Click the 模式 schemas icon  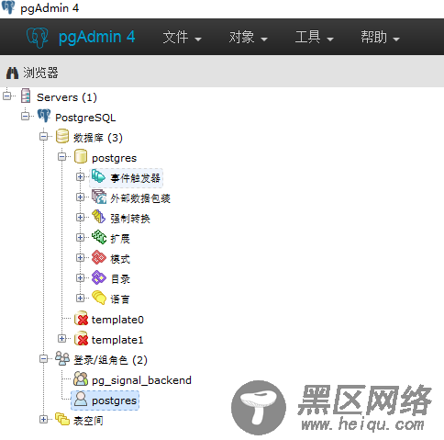point(99,257)
